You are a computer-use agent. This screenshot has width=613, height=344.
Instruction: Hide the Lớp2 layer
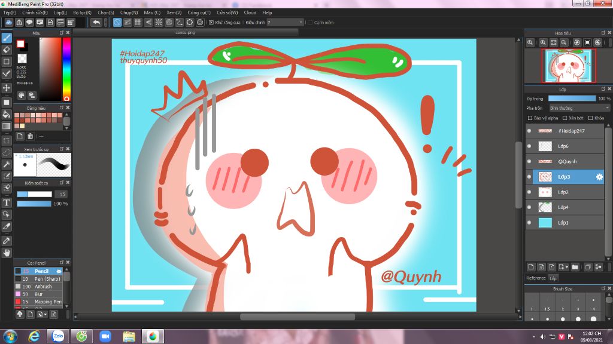click(x=529, y=192)
